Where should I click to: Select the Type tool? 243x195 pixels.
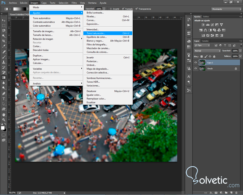(x=4, y=99)
